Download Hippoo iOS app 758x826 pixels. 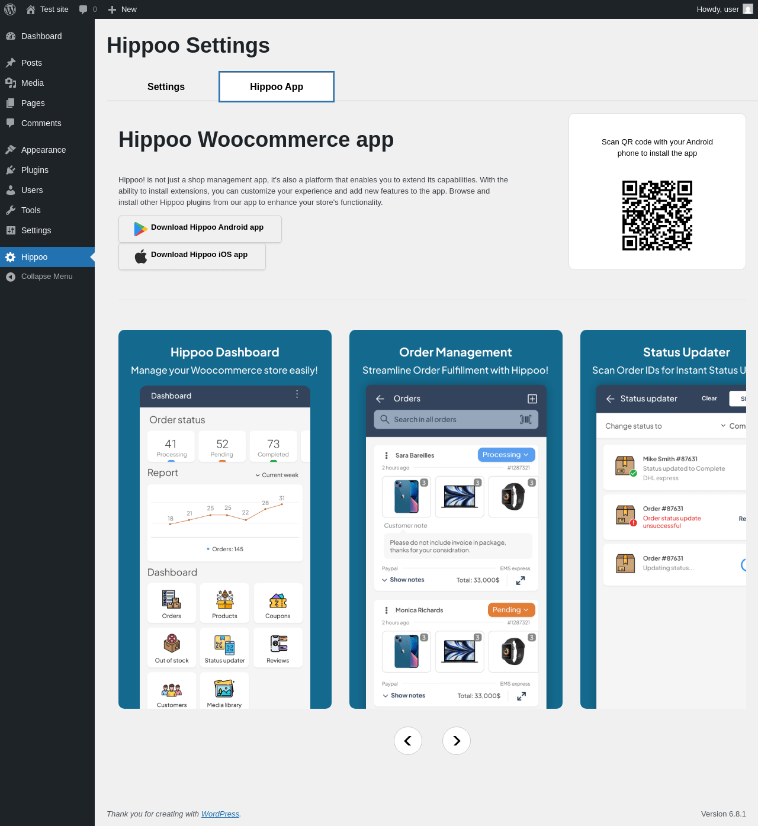(x=192, y=256)
